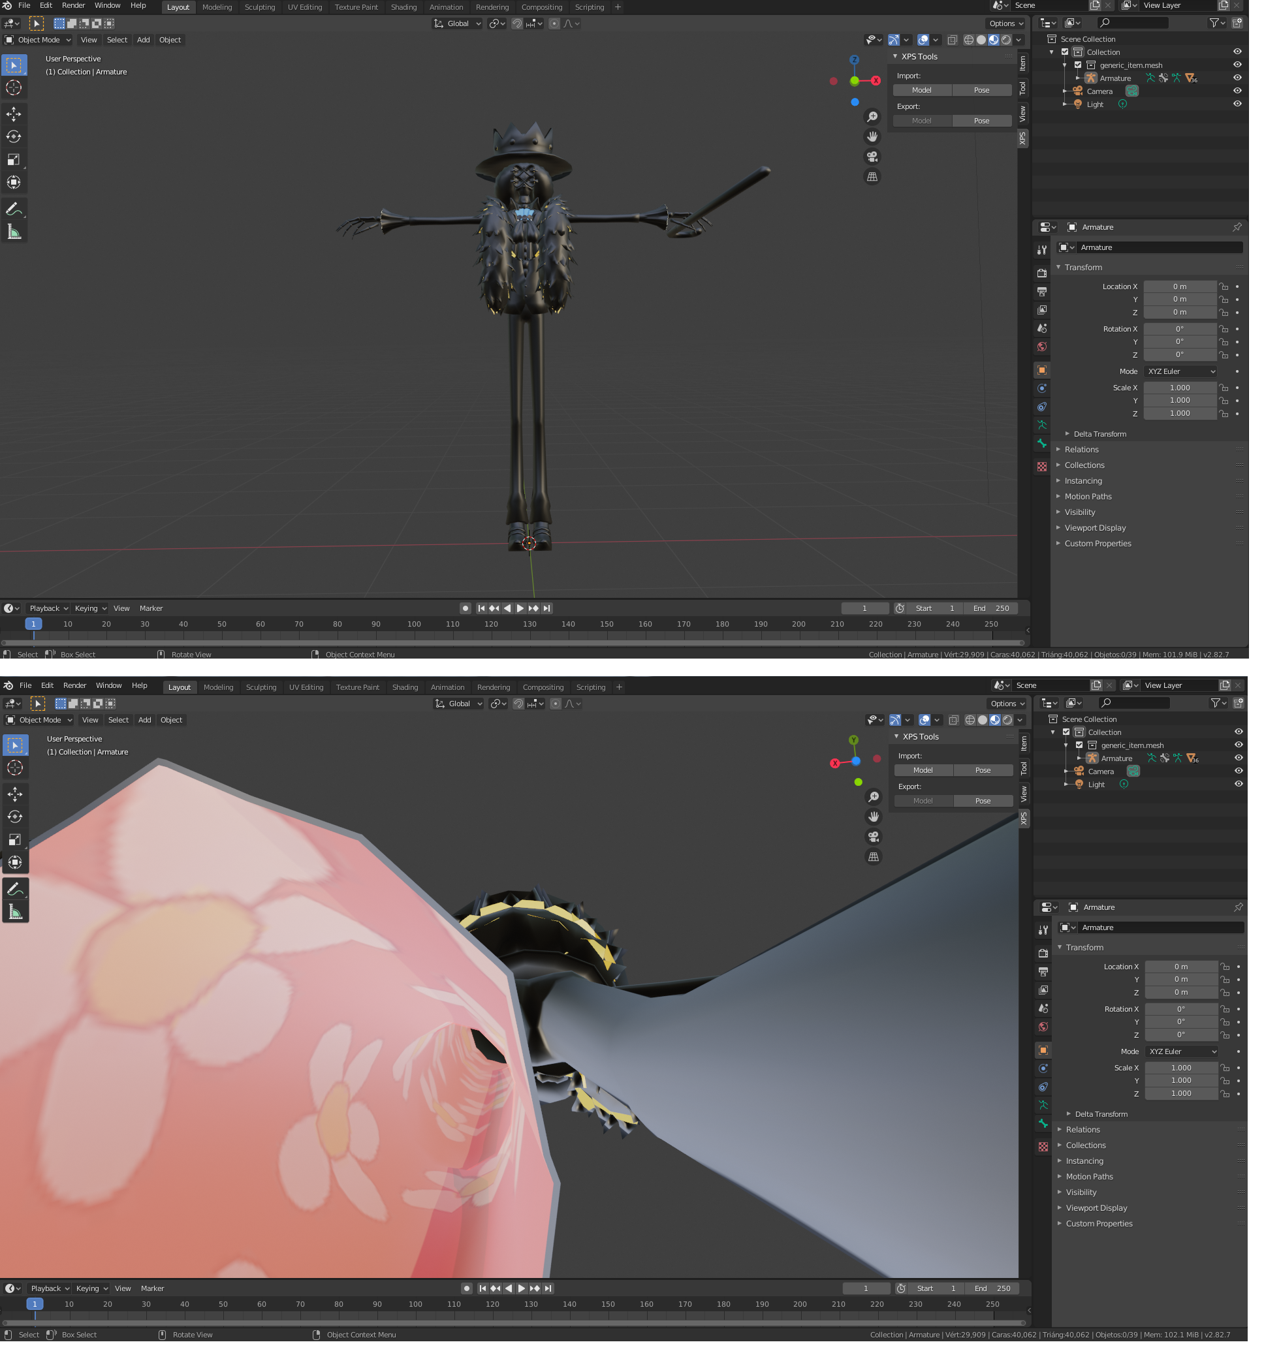Open Options dropdown in upper window

1005,24
